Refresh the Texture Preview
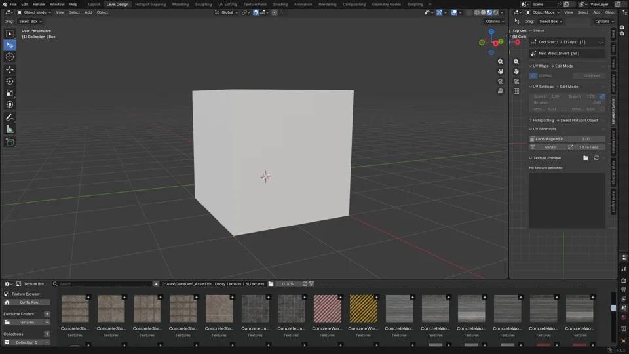Image resolution: width=629 pixels, height=354 pixels. click(596, 158)
